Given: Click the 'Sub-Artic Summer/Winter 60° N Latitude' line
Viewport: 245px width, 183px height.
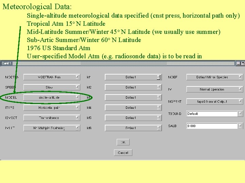Looking at the screenshot, I should (x=84, y=40).
